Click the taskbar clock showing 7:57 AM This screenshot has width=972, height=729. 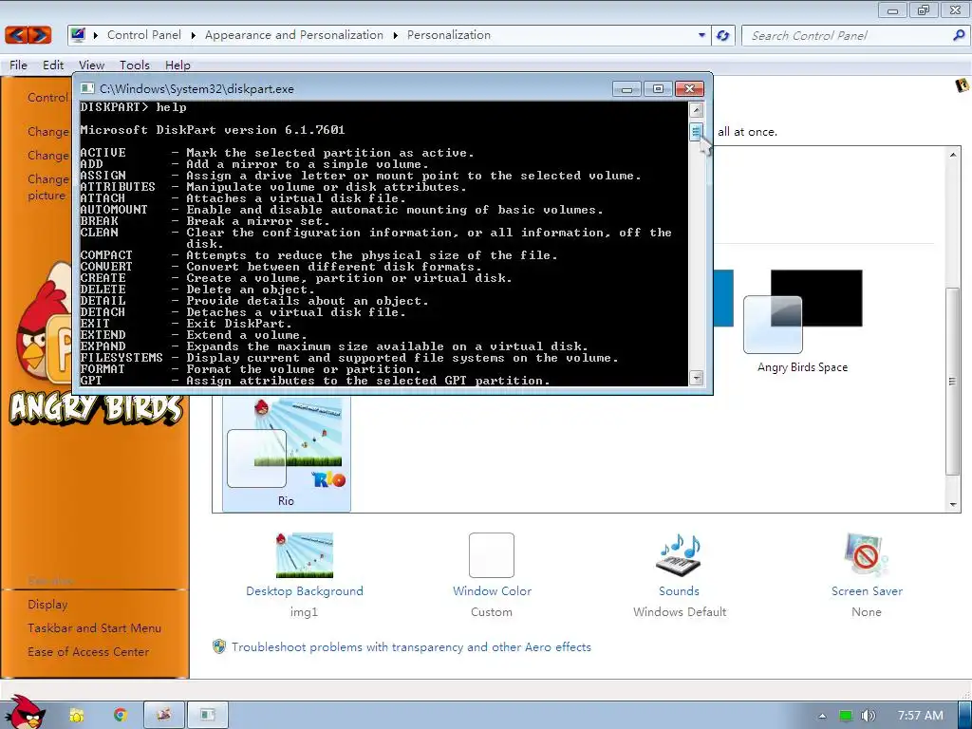[x=921, y=716]
